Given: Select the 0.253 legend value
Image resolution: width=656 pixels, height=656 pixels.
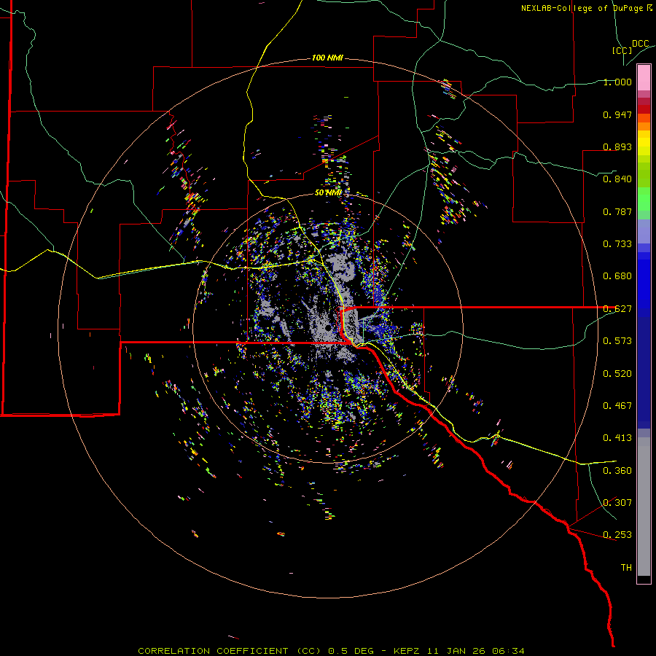Looking at the screenshot, I should (617, 535).
